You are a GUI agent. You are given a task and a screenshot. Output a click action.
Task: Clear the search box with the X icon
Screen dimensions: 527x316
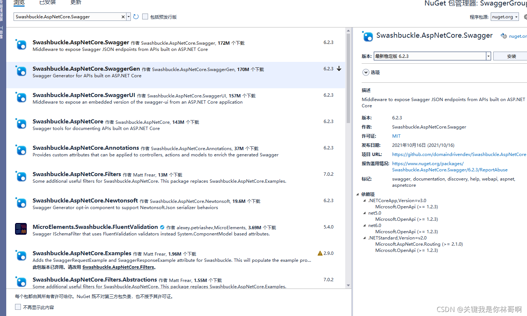(123, 17)
